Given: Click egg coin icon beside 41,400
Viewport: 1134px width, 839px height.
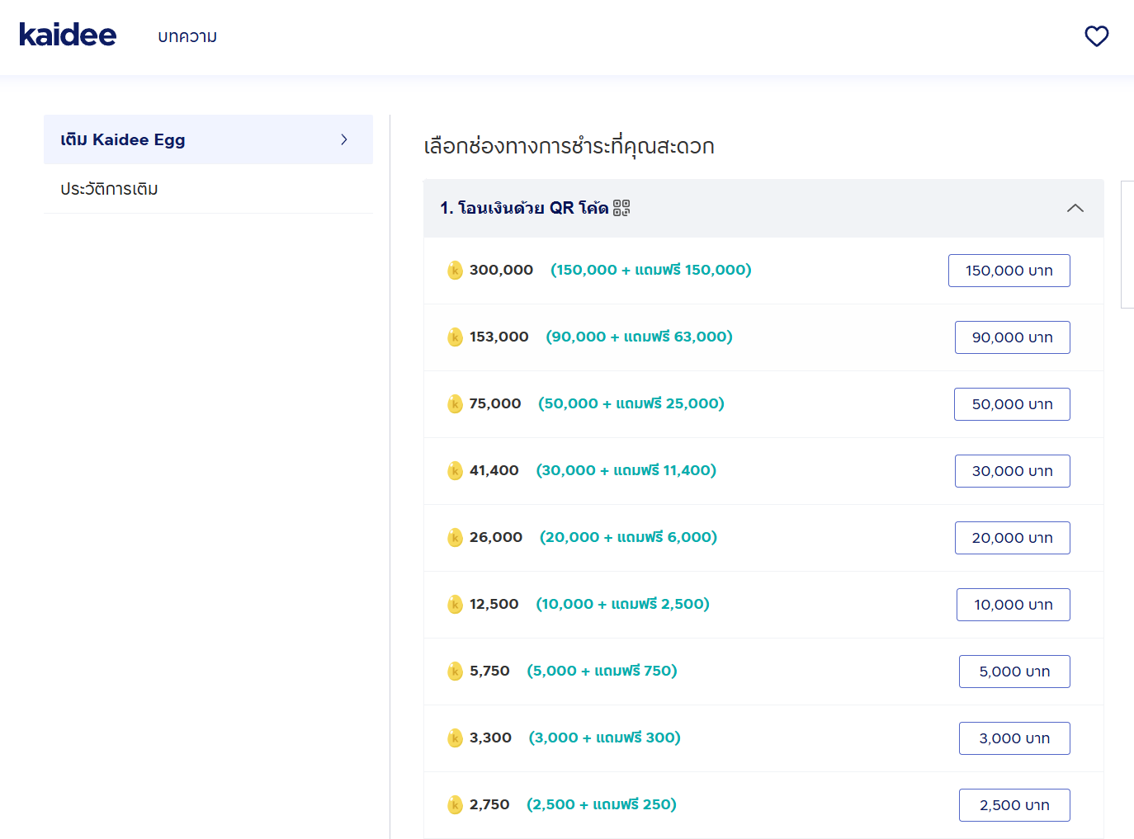Looking at the screenshot, I should [455, 471].
